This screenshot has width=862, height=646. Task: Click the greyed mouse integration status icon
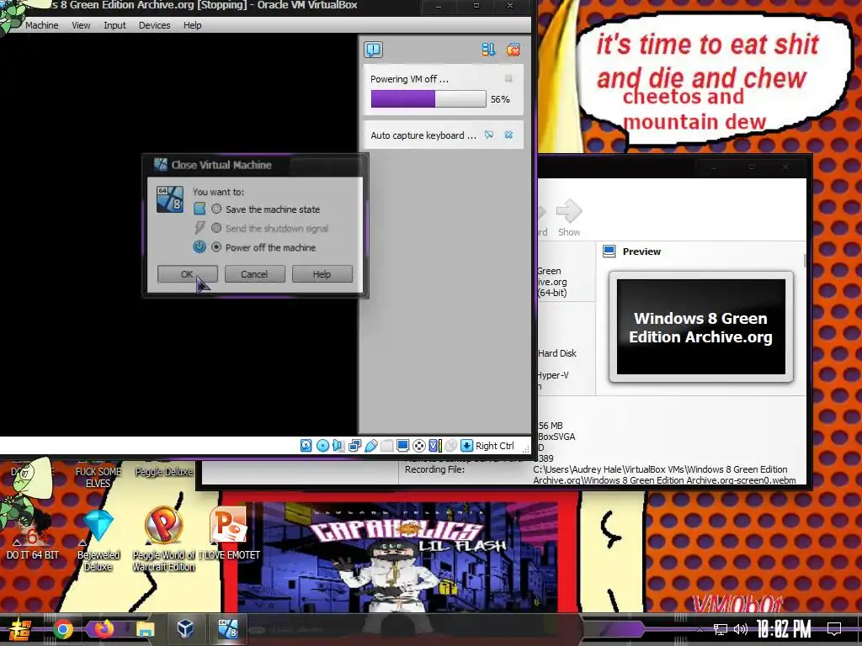click(451, 446)
